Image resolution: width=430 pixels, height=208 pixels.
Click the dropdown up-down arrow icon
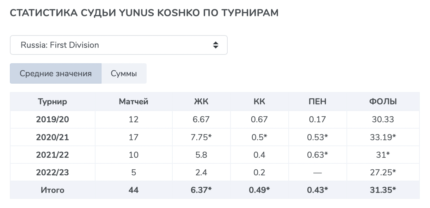[x=216, y=45]
